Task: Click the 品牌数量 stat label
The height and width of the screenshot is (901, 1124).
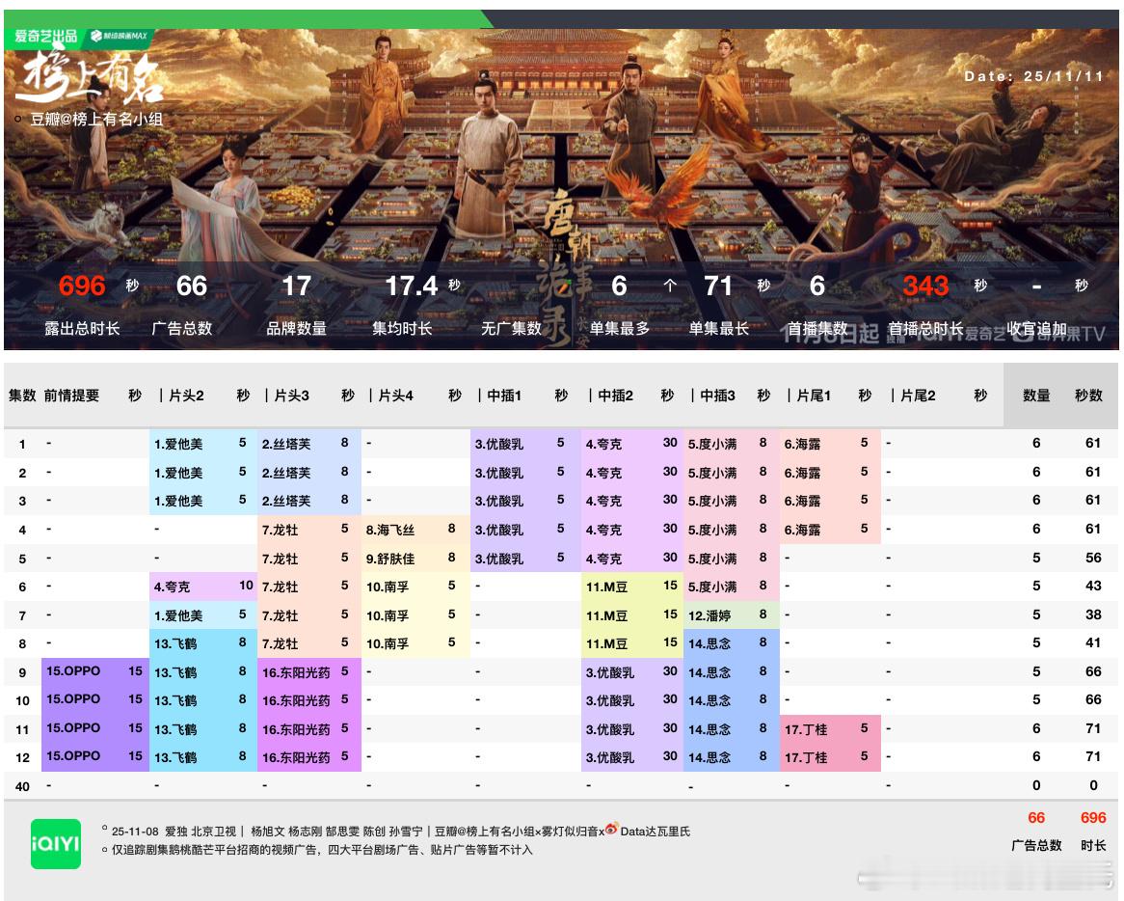Action: pyautogui.click(x=296, y=329)
